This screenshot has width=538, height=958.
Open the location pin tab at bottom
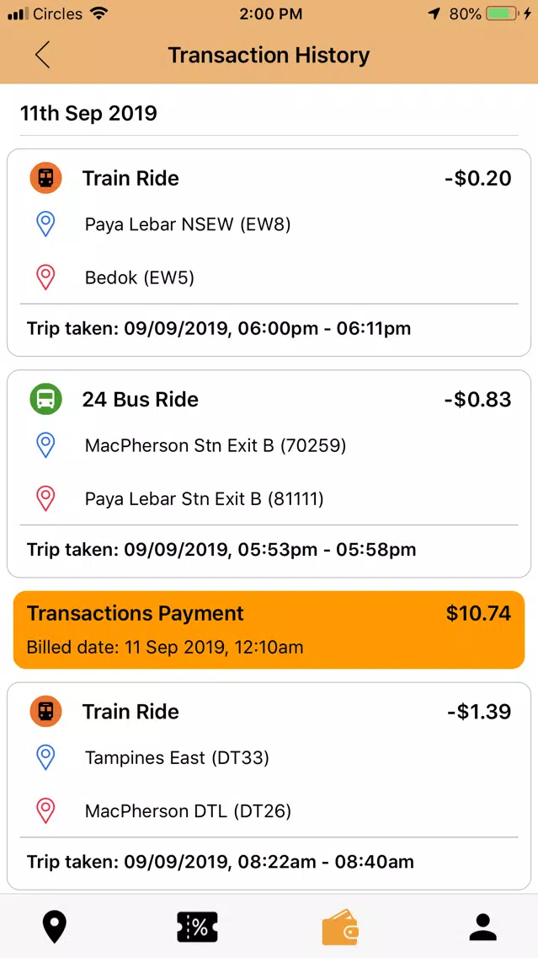pos(54,928)
